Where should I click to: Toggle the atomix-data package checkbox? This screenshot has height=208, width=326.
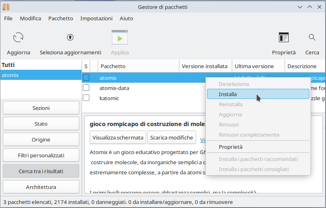click(86, 88)
